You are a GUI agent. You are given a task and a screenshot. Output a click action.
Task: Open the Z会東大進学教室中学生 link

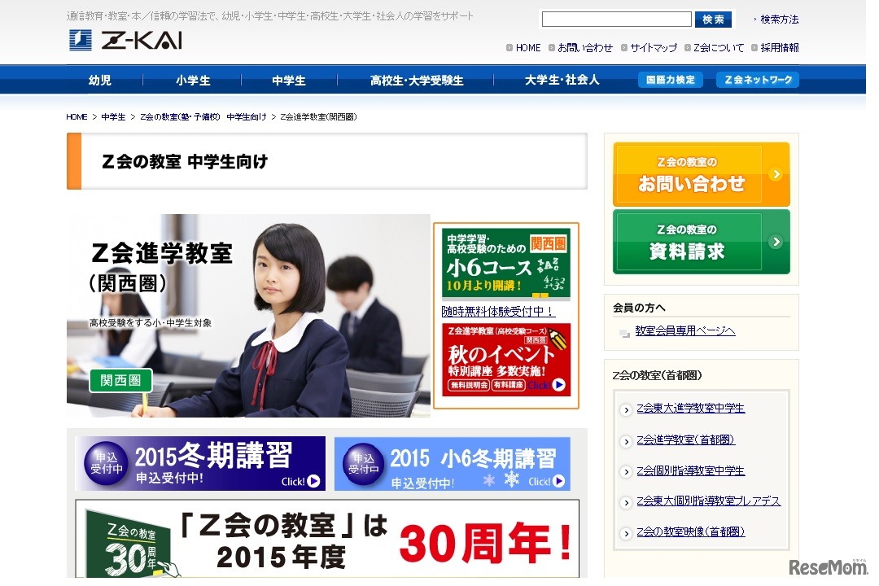[691, 409]
